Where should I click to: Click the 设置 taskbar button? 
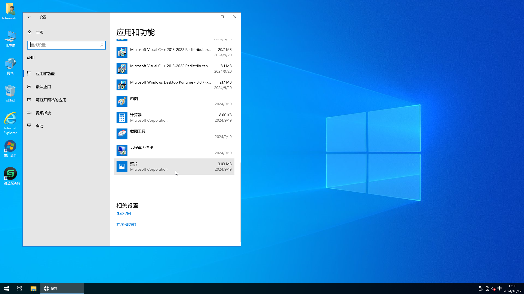[x=62, y=289]
